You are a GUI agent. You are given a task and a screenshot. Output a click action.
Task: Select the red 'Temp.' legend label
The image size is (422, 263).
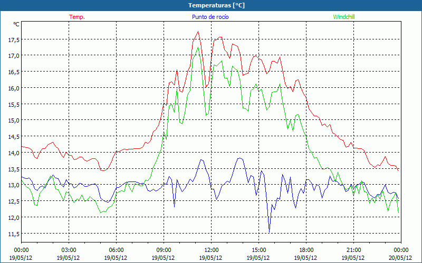77,17
